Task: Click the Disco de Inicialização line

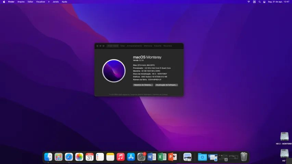Action: [x=150, y=74]
